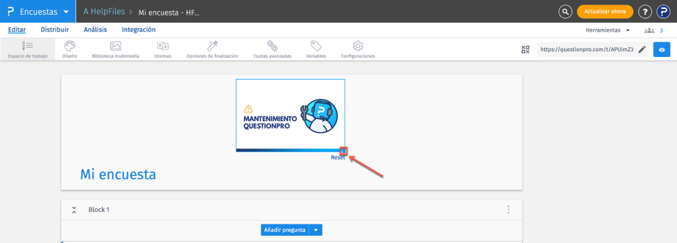The height and width of the screenshot is (243, 677).
Task: Edit the survey URL with pencil icon
Action: [x=642, y=50]
